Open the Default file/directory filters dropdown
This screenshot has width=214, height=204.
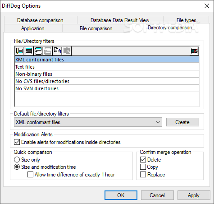coord(88,122)
